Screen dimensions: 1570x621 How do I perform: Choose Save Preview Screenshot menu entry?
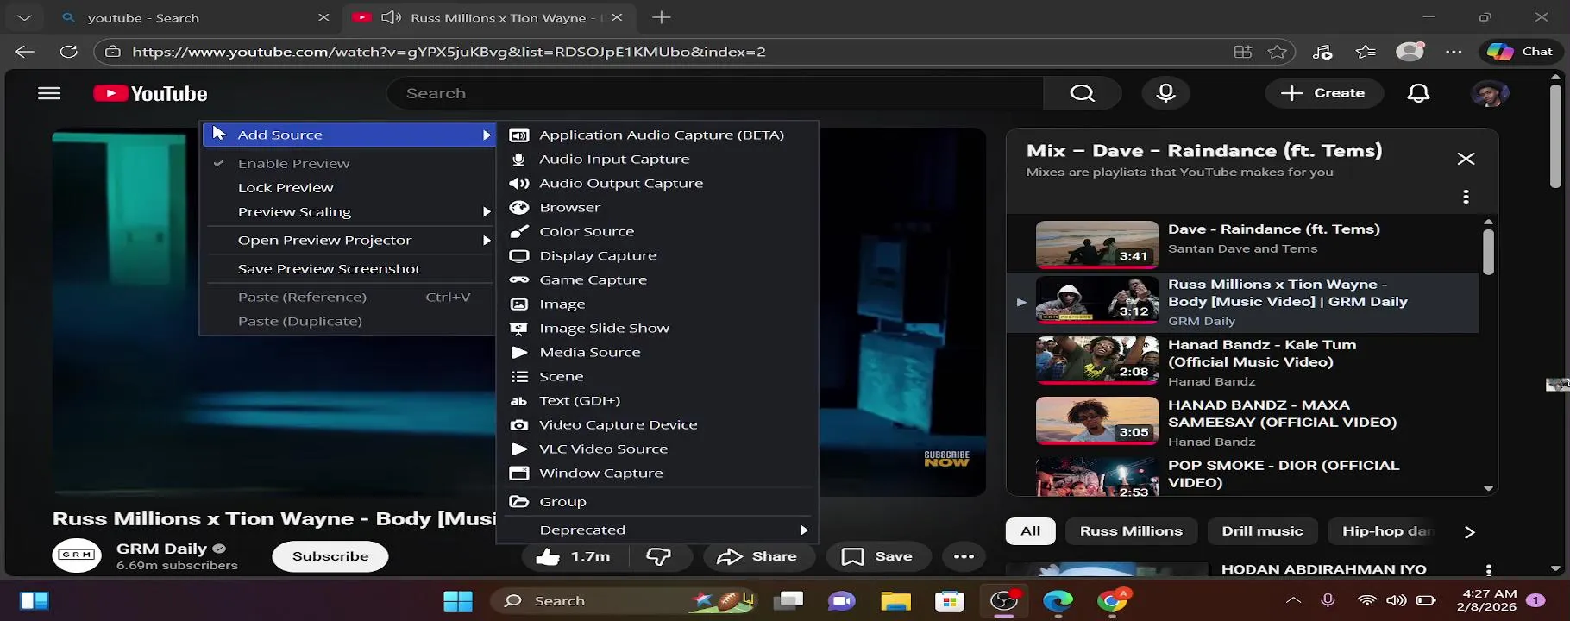pos(349,269)
